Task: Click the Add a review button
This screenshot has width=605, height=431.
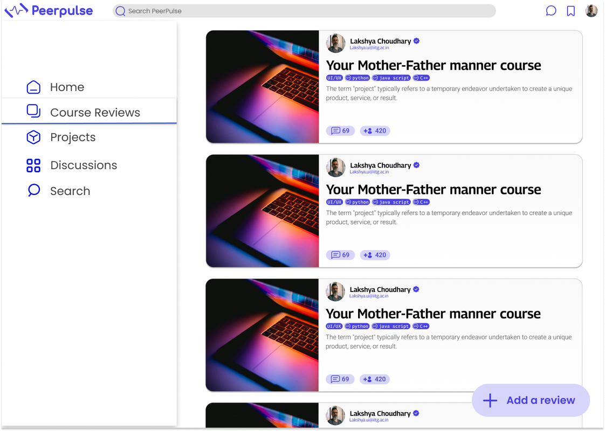Action: click(531, 400)
